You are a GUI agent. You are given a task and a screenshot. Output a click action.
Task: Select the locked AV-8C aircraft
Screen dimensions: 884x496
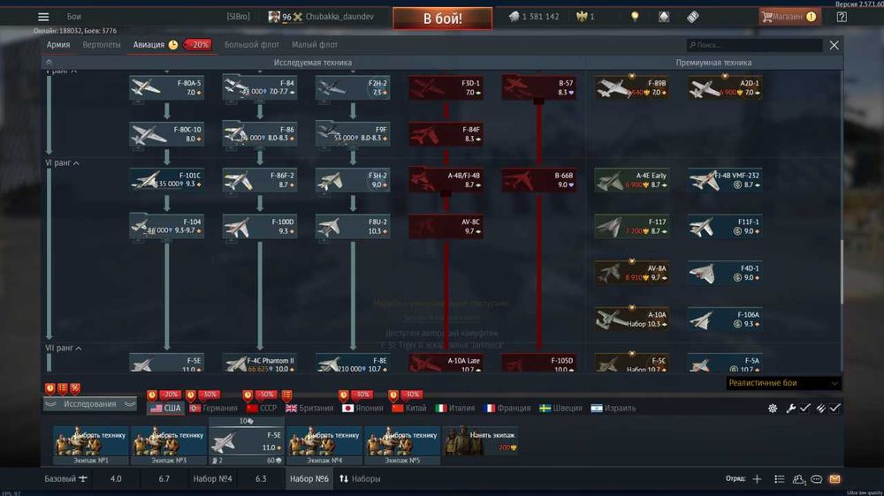click(446, 226)
